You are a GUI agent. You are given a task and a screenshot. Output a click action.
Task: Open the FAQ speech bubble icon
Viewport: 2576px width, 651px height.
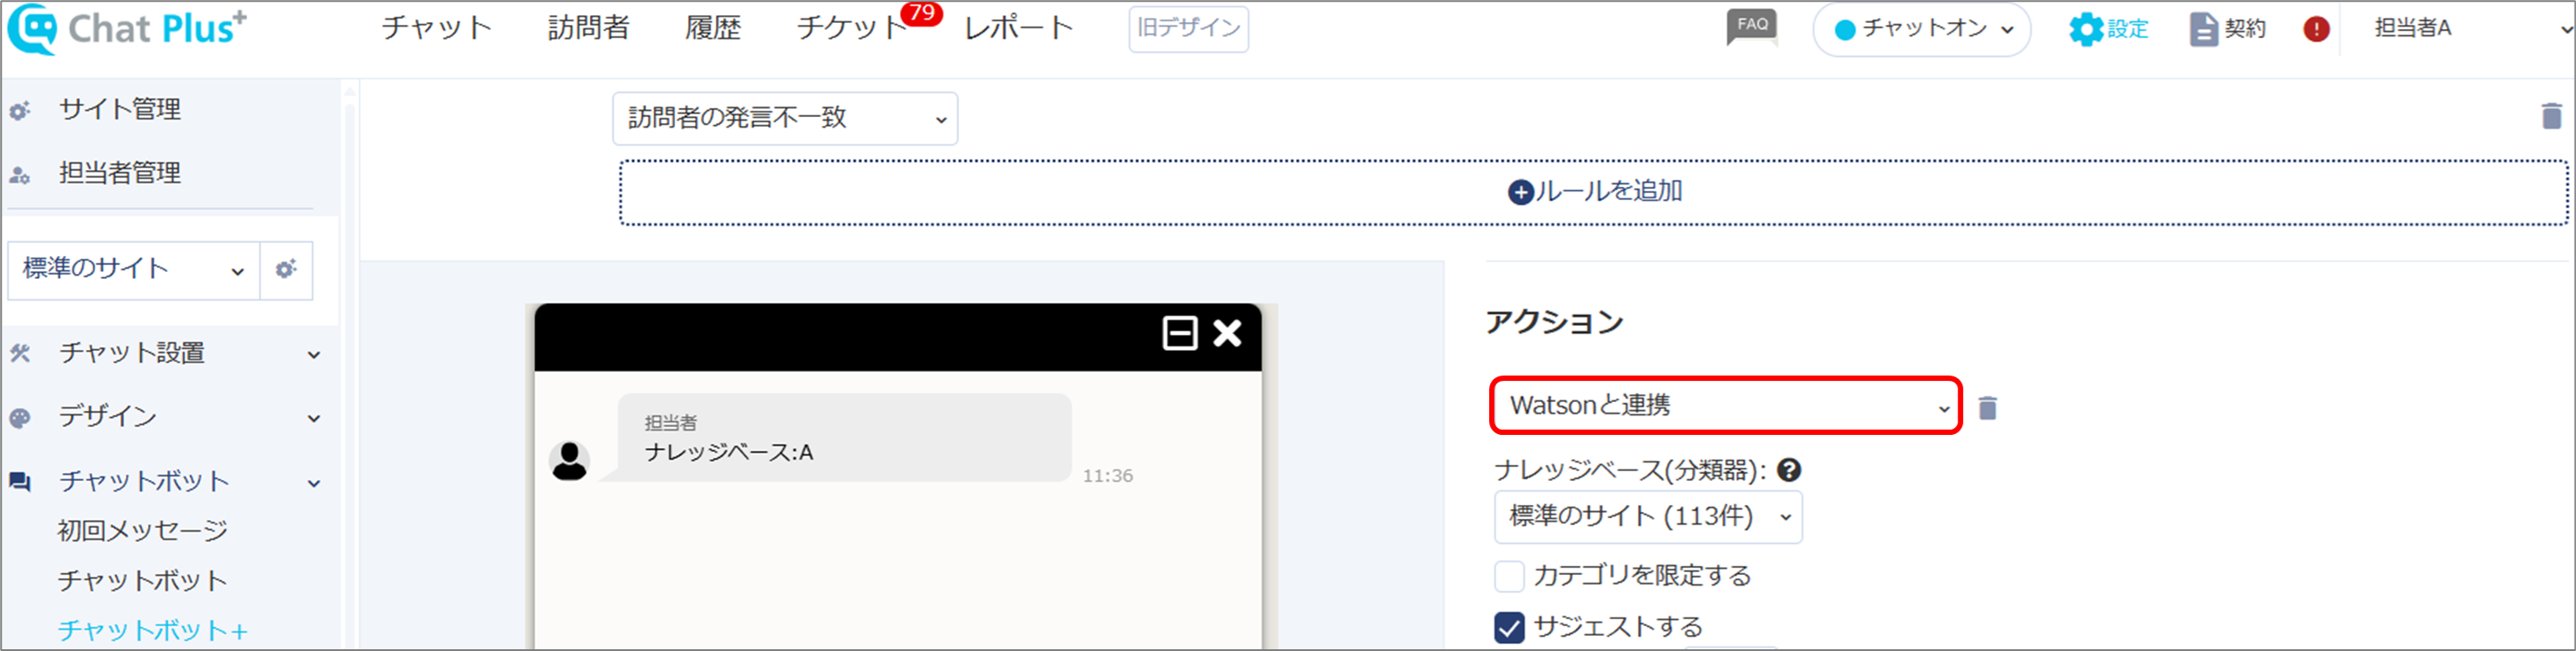pos(1752,28)
